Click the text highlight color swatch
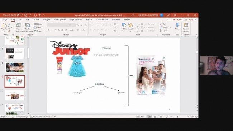 [78, 30]
